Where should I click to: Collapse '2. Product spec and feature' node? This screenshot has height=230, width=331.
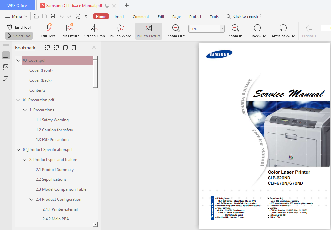tap(25, 160)
